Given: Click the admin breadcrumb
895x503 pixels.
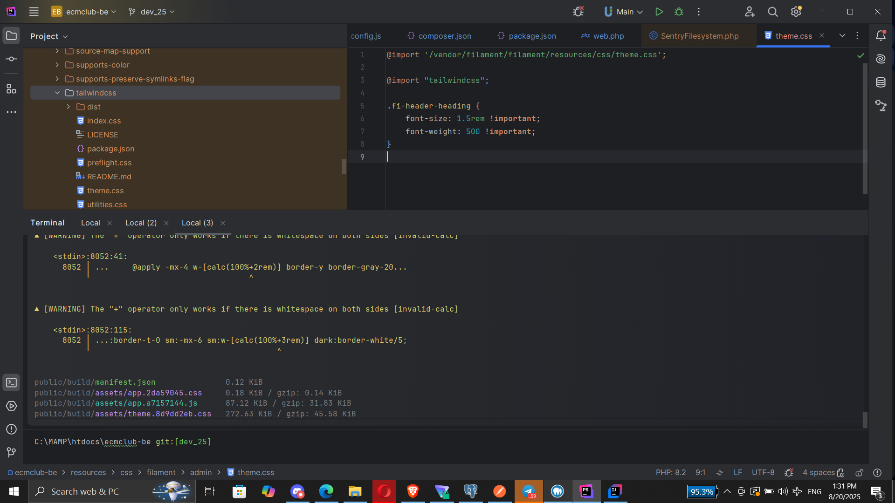Looking at the screenshot, I should tap(201, 472).
